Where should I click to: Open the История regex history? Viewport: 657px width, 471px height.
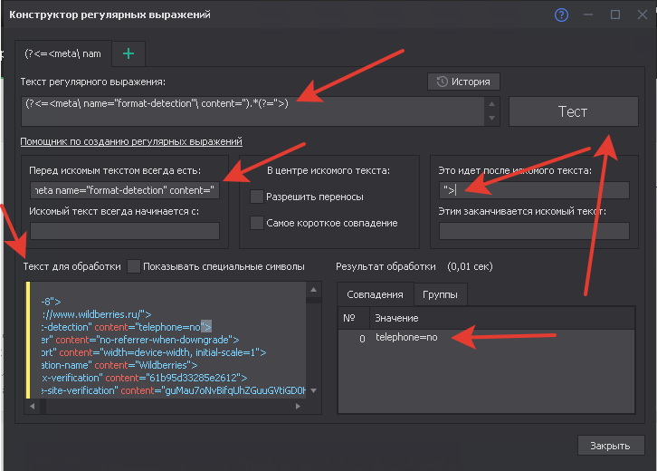(x=462, y=82)
